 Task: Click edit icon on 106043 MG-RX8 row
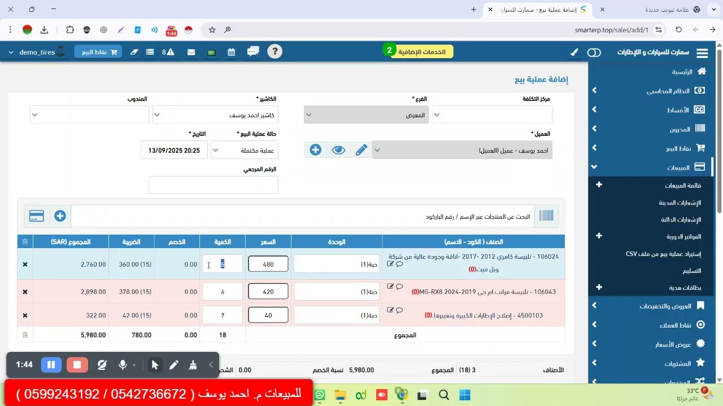390,286
